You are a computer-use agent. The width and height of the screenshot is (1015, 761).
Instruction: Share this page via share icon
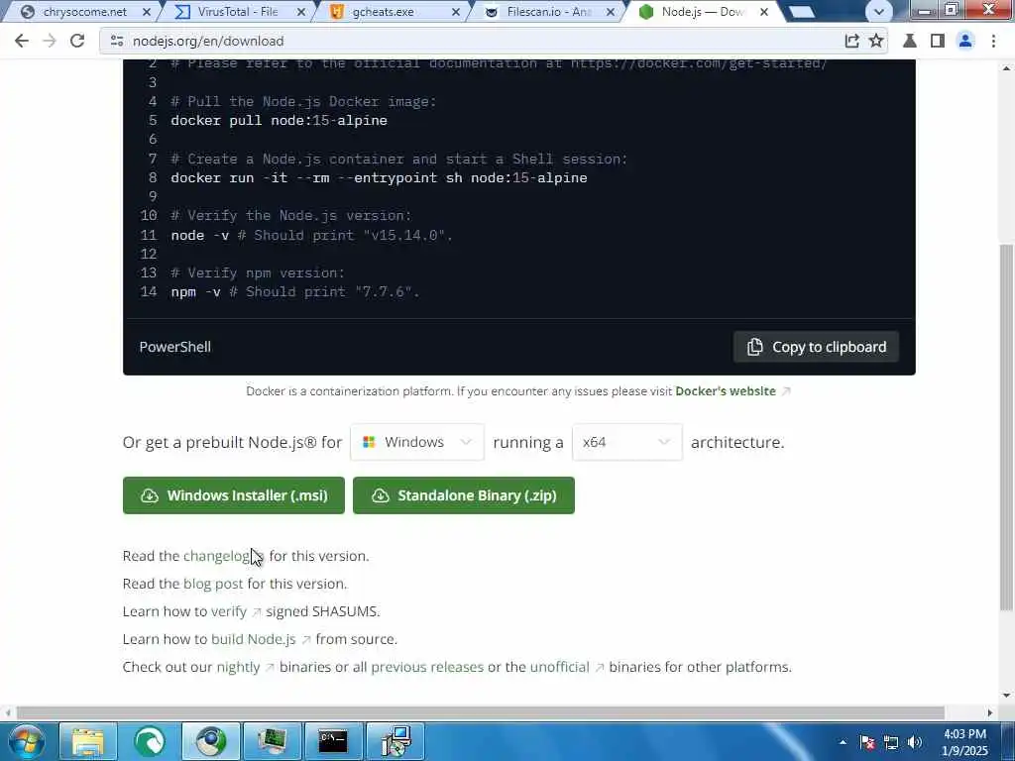coord(851,41)
